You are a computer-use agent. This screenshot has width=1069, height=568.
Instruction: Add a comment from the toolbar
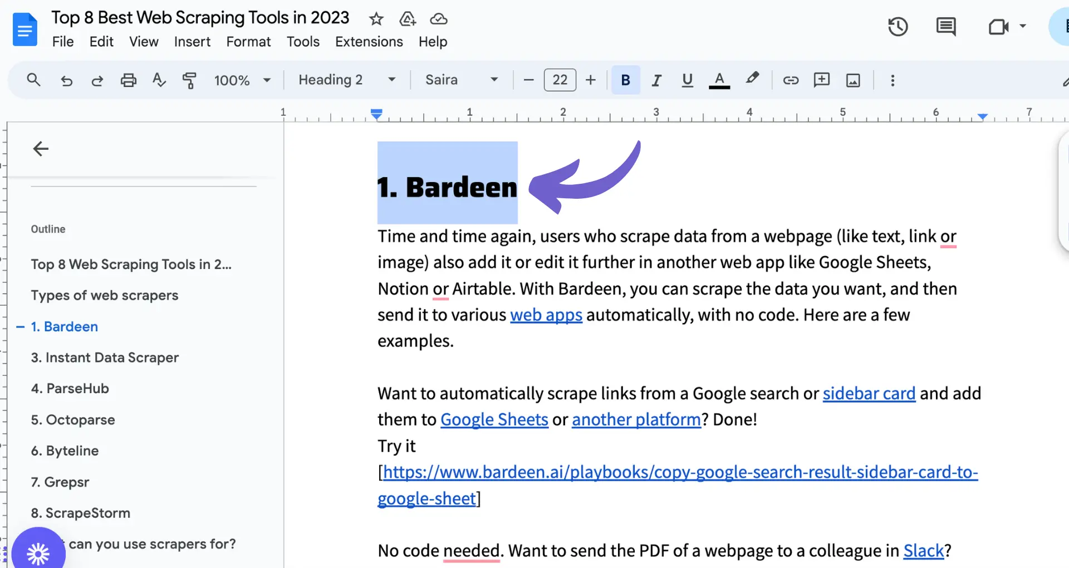[x=822, y=80]
